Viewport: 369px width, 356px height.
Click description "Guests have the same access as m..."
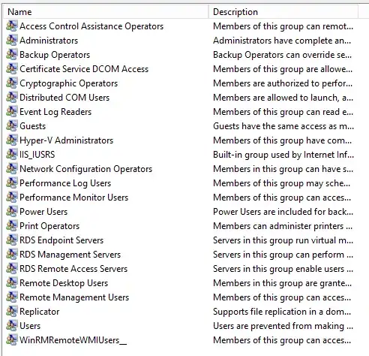click(x=283, y=126)
